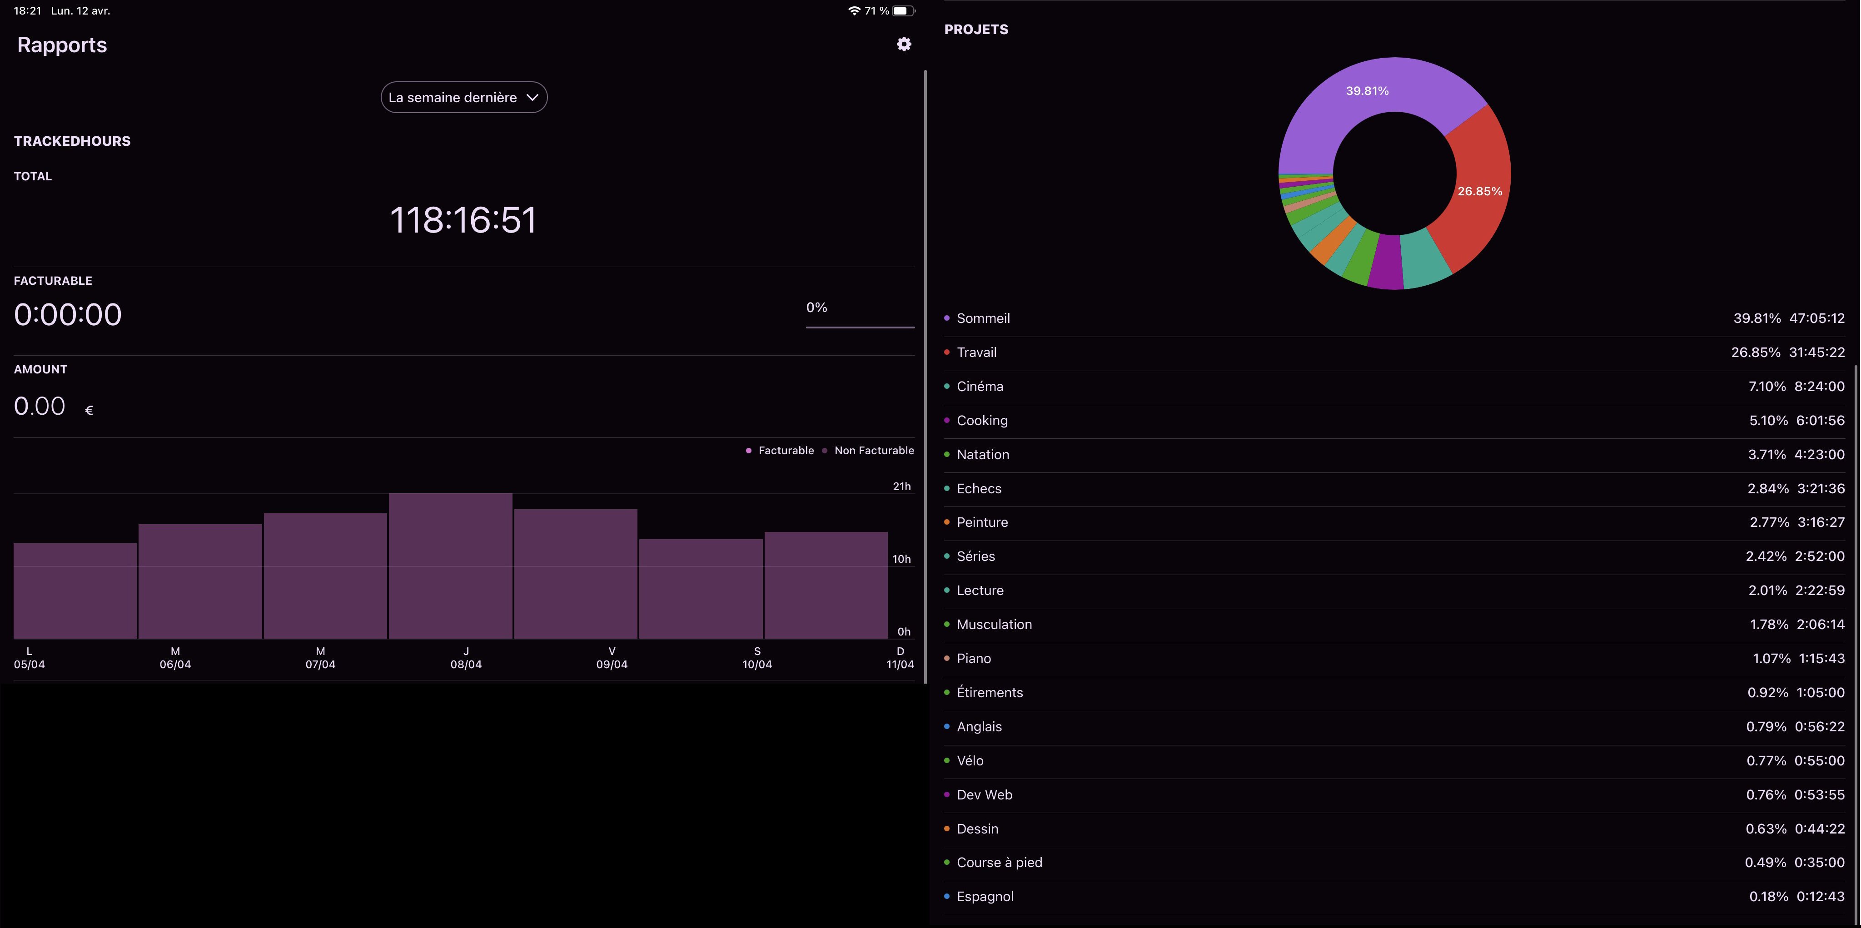Tap the Wi-Fi status icon
Image resolution: width=1861 pixels, height=928 pixels.
coord(854,11)
